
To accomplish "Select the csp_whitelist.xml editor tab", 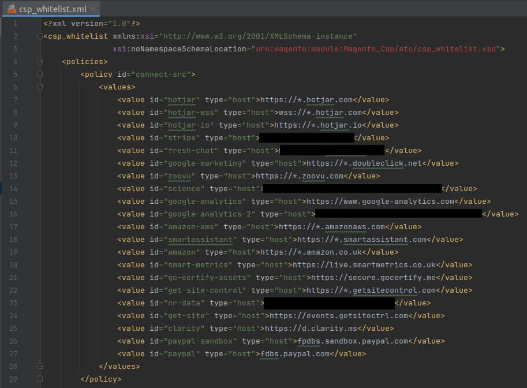I will pos(51,9).
